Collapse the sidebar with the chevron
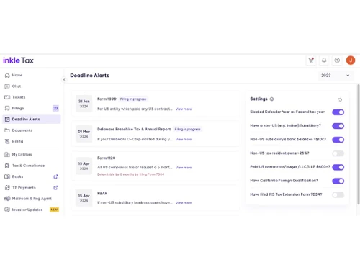The width and height of the screenshot is (360, 270). click(x=64, y=80)
